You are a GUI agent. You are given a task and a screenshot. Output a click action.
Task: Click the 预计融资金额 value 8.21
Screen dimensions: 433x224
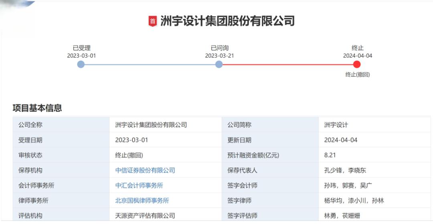coord(330,155)
